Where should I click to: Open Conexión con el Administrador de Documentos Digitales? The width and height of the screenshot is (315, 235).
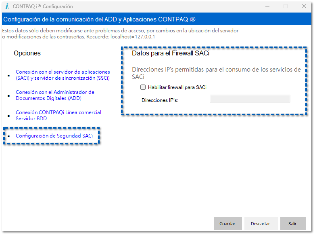[55, 95]
